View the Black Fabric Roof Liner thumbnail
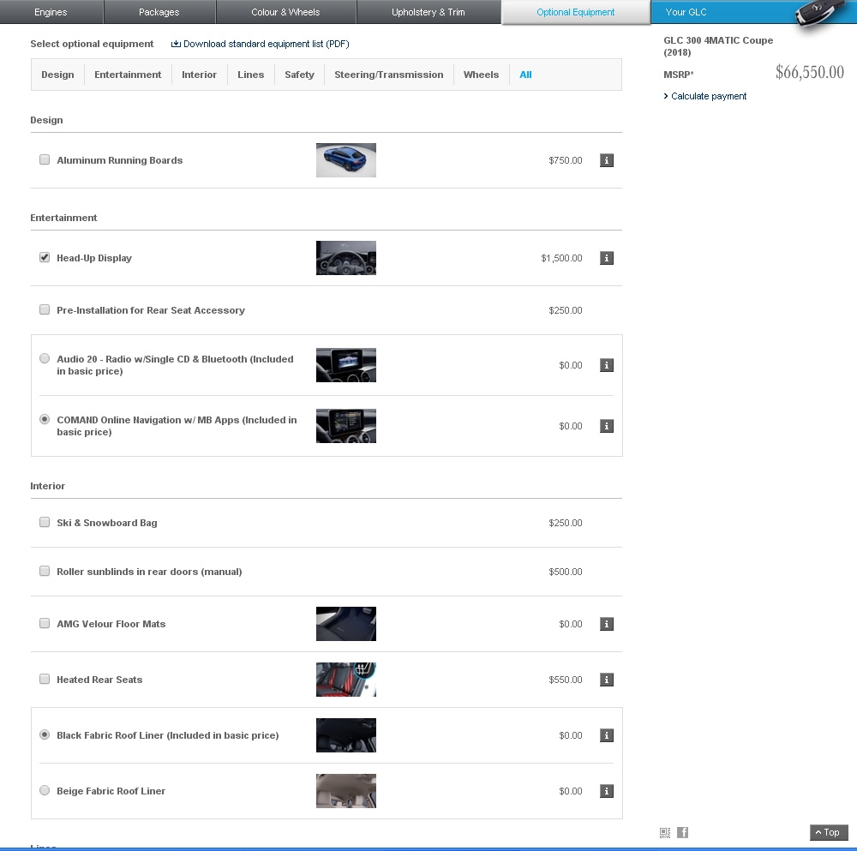The image size is (857, 851). pos(346,735)
